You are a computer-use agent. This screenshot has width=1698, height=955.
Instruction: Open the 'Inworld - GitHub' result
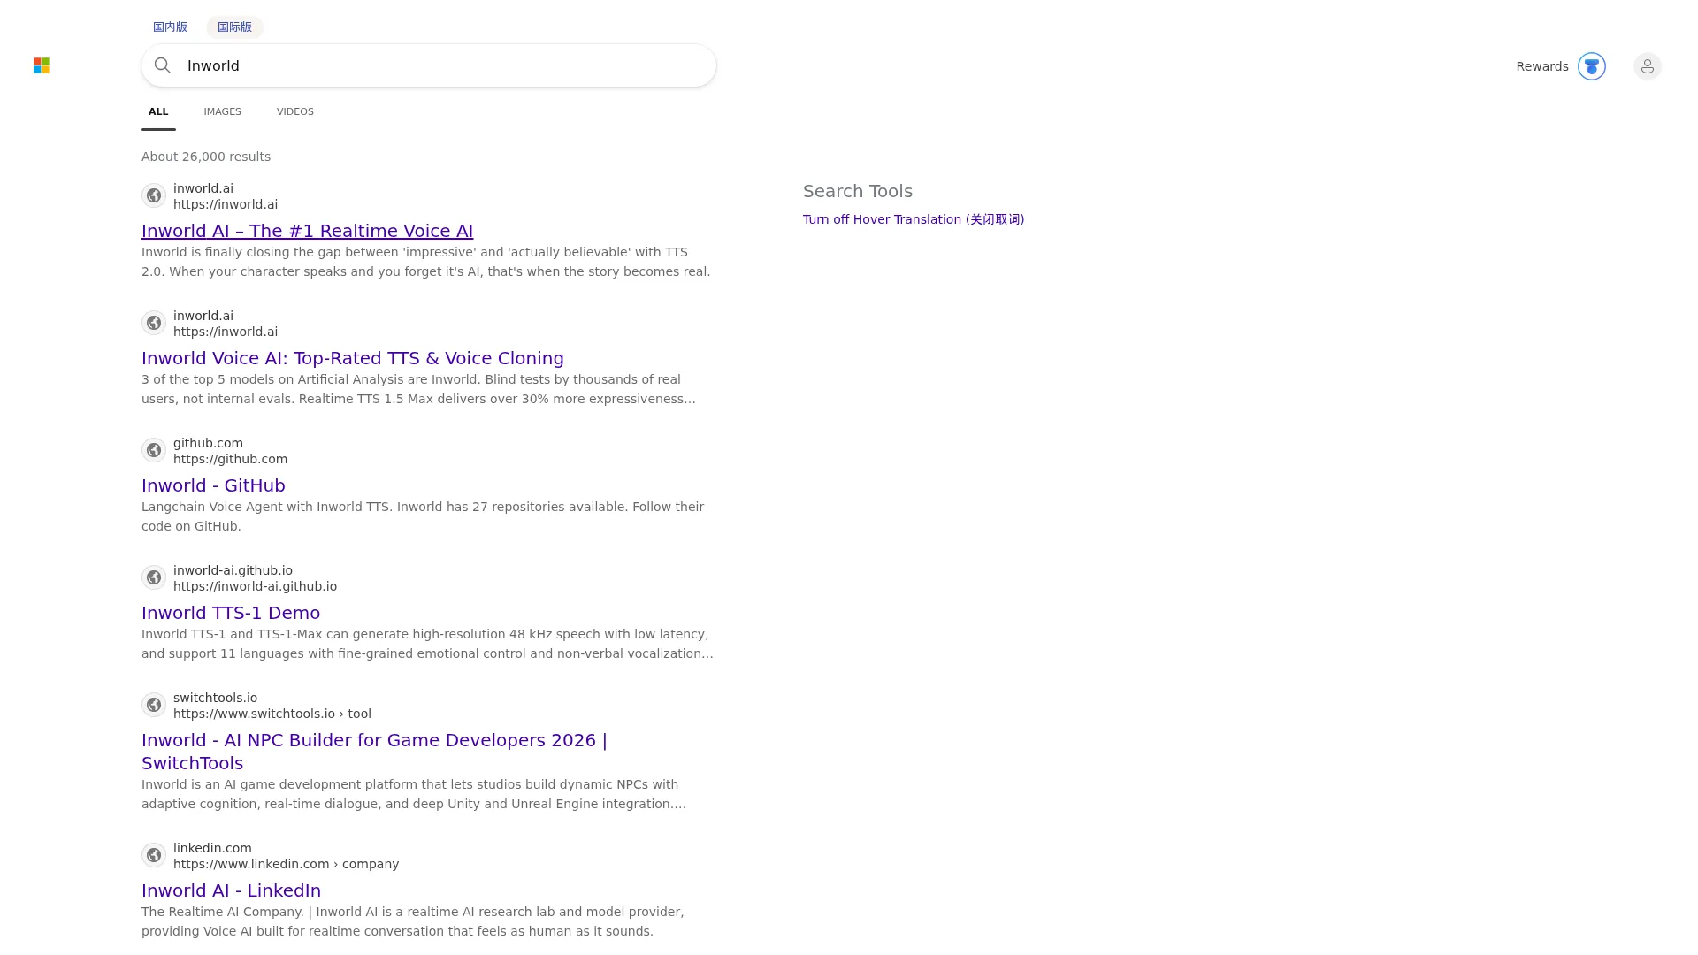click(213, 485)
